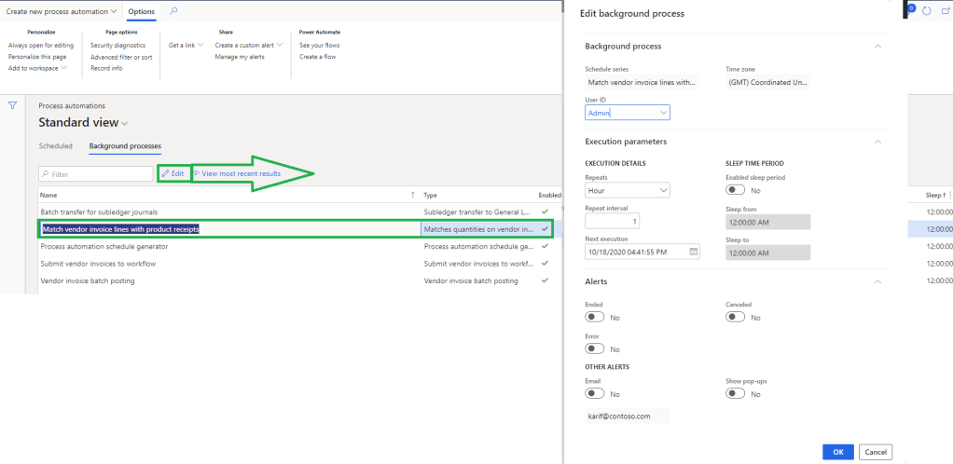Switch to the Scheduled tab

click(x=55, y=146)
